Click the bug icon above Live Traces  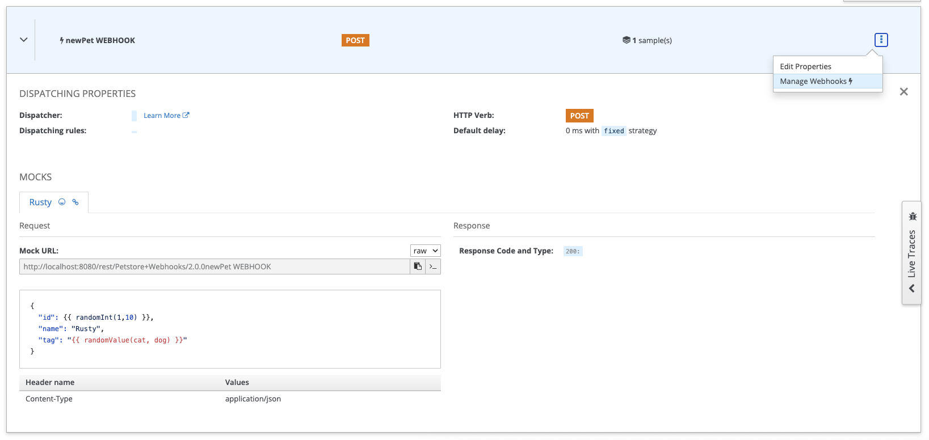point(912,216)
